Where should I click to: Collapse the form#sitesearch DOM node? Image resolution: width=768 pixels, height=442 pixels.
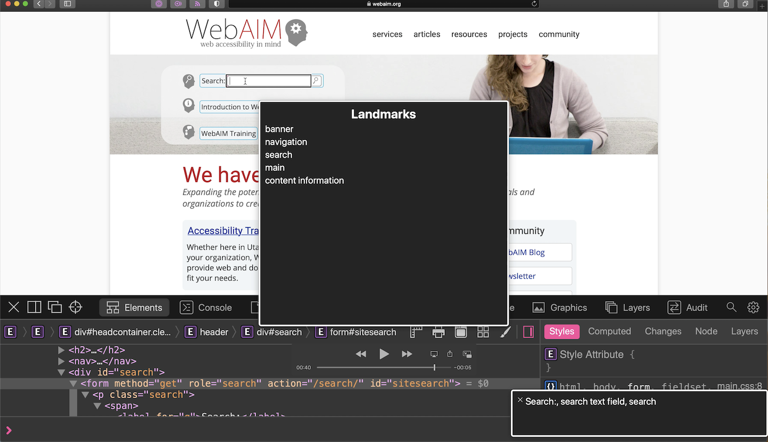coord(74,384)
